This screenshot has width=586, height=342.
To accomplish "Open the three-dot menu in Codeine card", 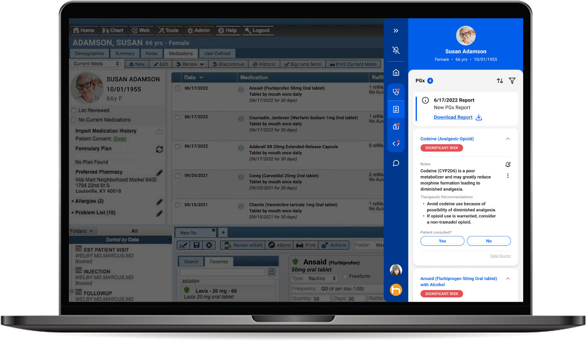I will (508, 176).
